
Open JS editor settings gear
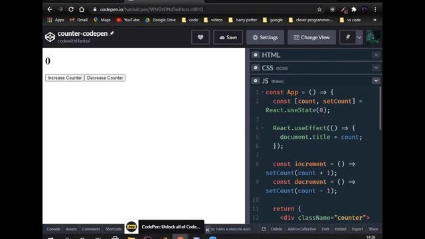tap(255, 81)
